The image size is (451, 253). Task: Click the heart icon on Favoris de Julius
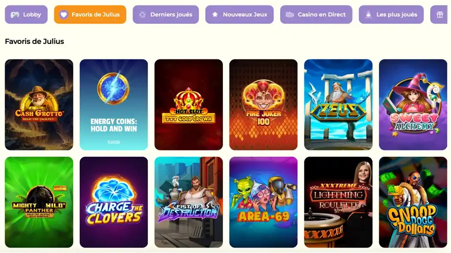coord(63,15)
